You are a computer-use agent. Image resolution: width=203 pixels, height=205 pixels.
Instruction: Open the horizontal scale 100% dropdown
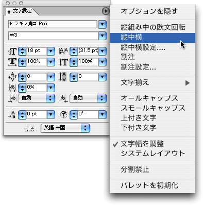pyautogui.click(x=51, y=62)
